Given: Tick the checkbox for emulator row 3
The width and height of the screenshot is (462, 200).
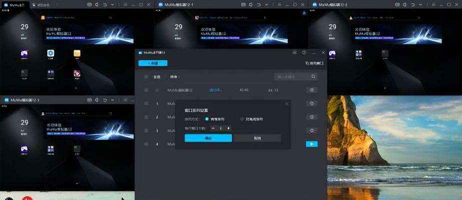Looking at the screenshot, I should pyautogui.click(x=146, y=130).
